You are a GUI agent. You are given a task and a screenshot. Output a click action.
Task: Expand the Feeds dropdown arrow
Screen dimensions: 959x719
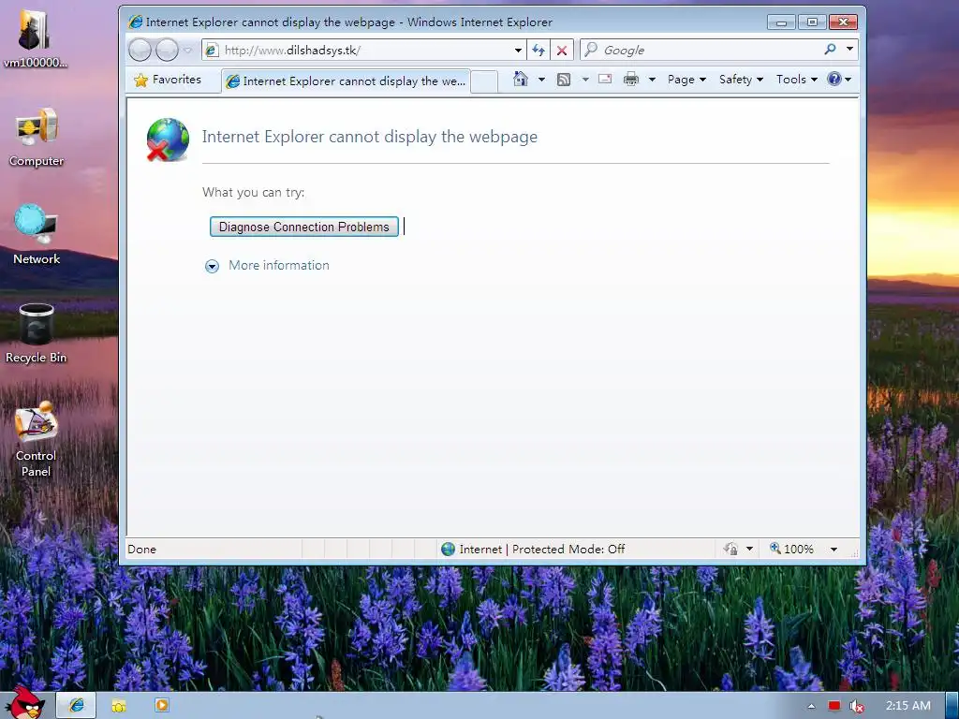click(585, 80)
